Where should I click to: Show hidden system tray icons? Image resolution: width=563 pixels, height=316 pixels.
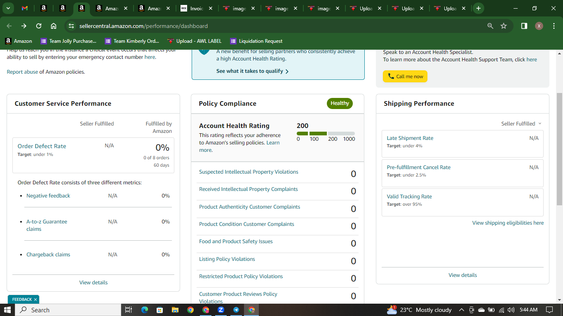(461, 310)
